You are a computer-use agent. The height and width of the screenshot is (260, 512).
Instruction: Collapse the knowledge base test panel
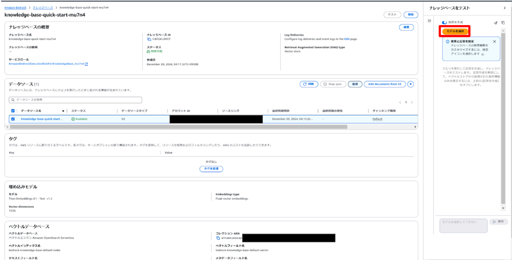click(x=504, y=8)
